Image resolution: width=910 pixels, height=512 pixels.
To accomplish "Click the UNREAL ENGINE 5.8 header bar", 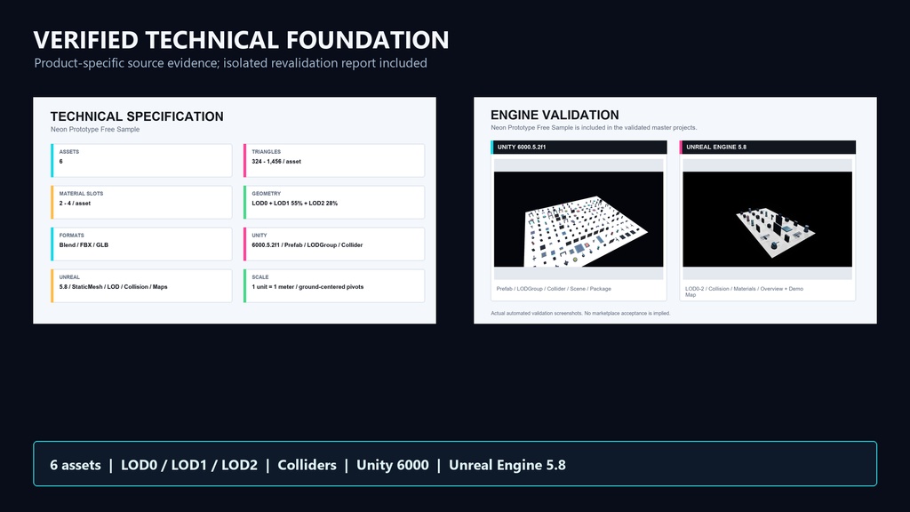I will tap(768, 147).
